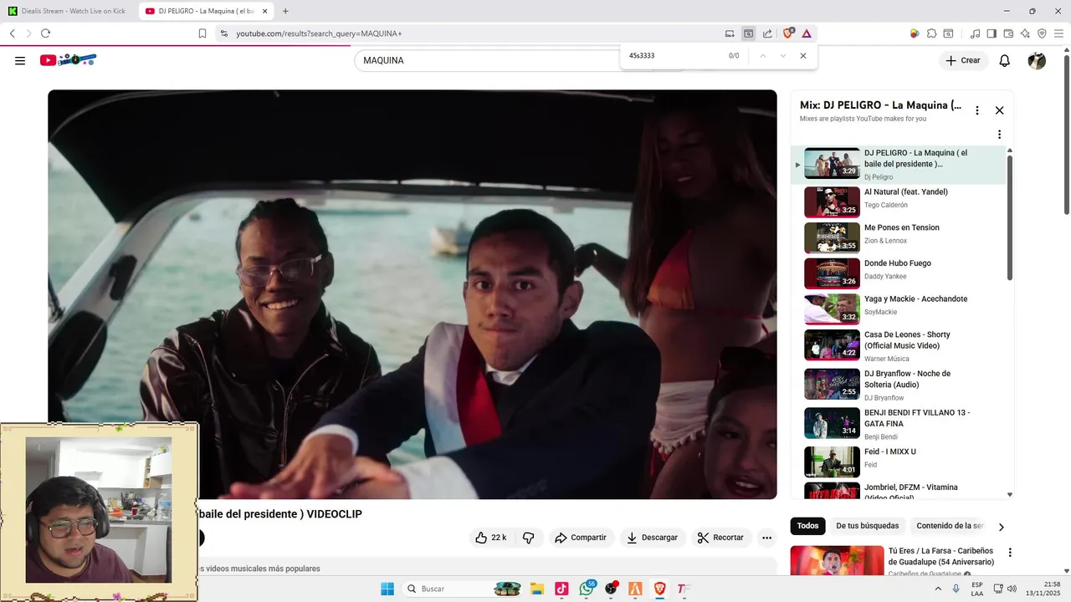Close the find-in-page bar

coord(803,56)
